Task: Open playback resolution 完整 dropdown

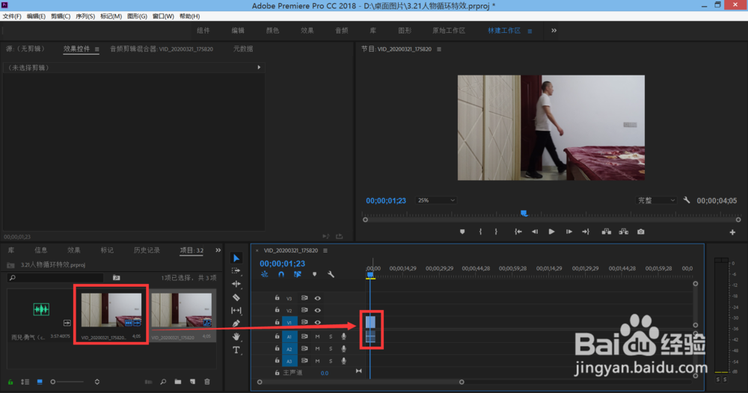Action: (x=657, y=200)
